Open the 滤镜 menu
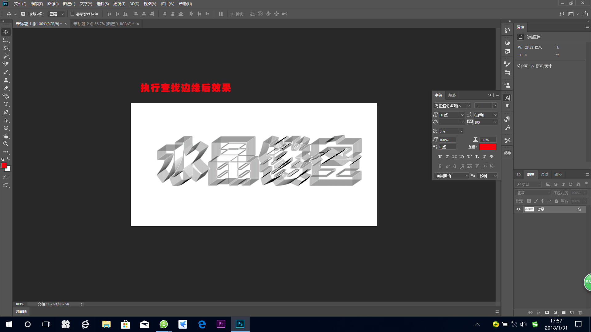 pos(119,4)
